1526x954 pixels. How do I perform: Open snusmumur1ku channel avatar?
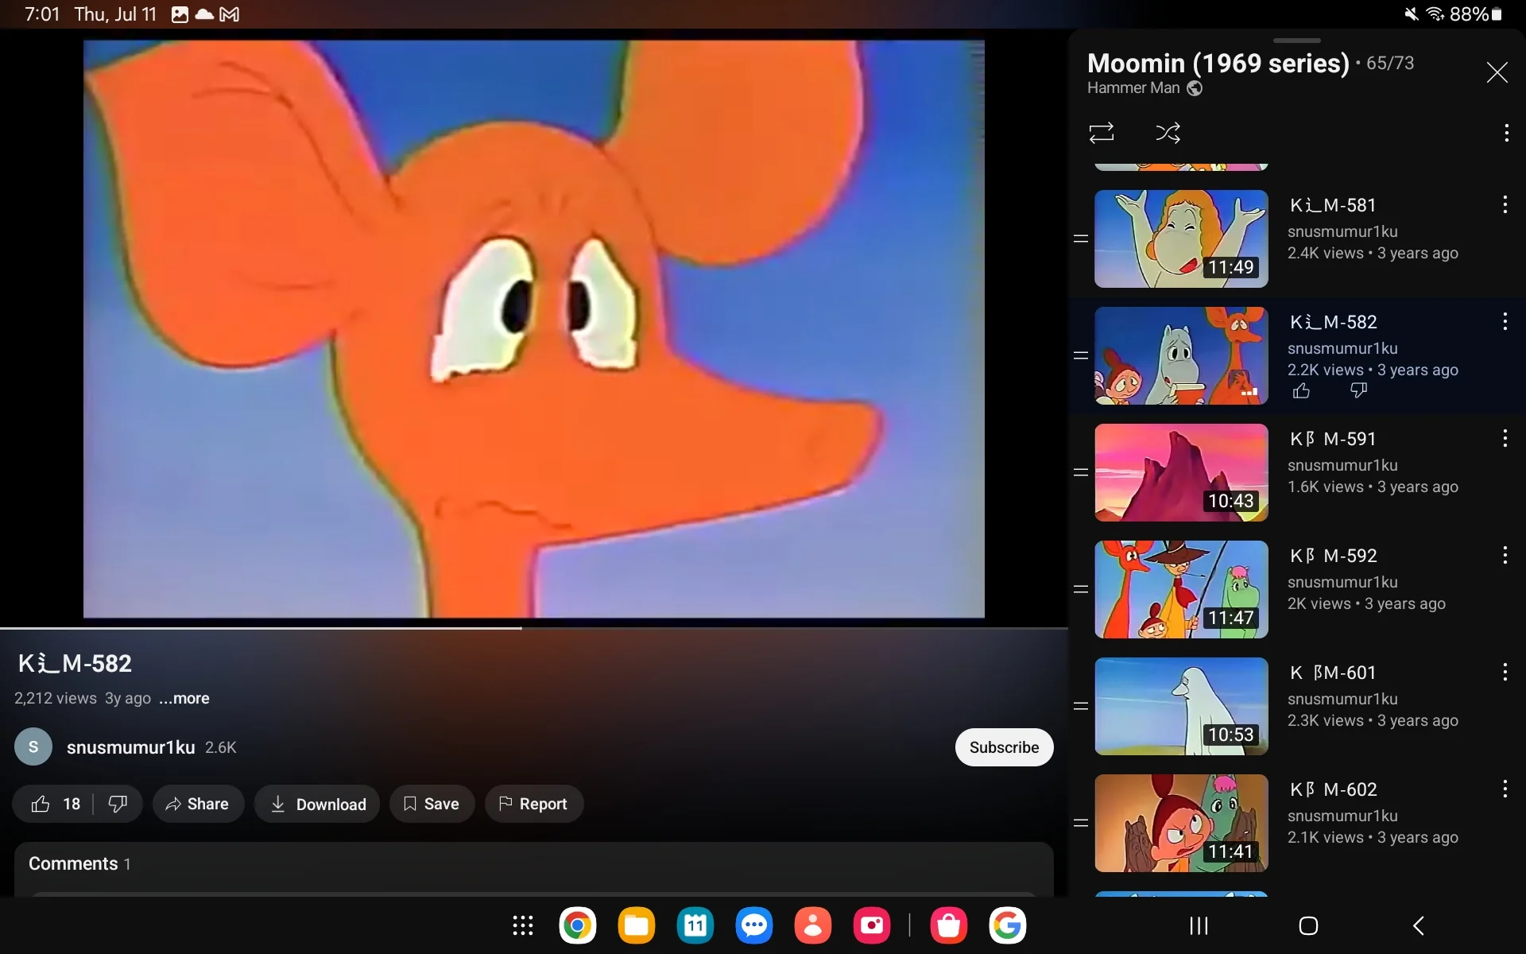[x=33, y=747]
